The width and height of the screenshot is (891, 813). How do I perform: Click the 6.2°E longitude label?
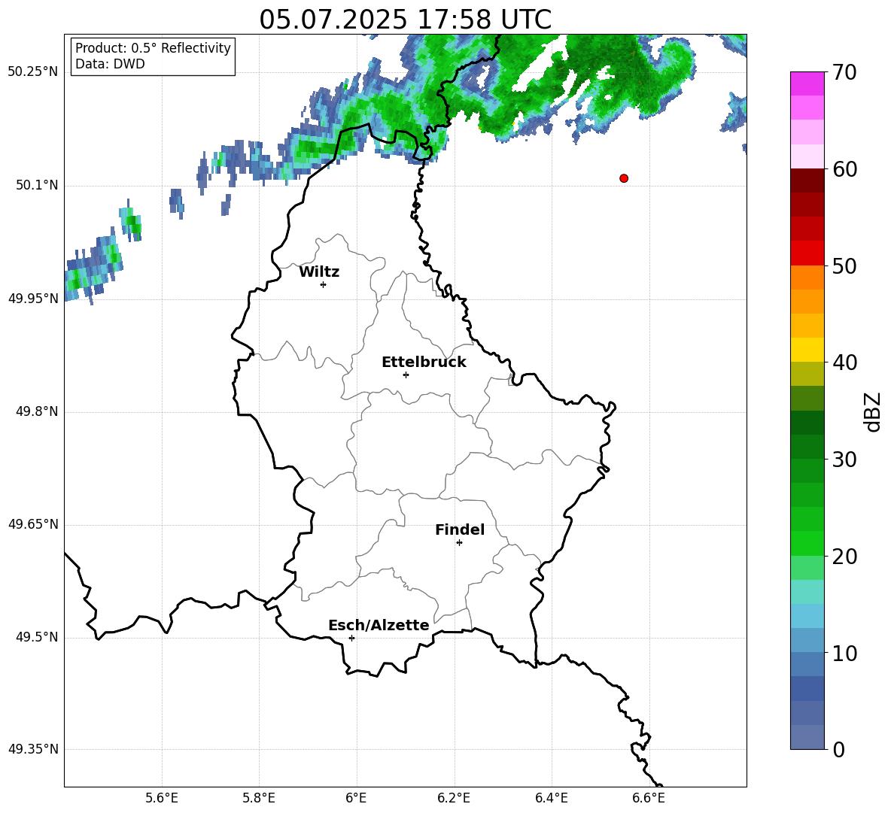pos(454,798)
